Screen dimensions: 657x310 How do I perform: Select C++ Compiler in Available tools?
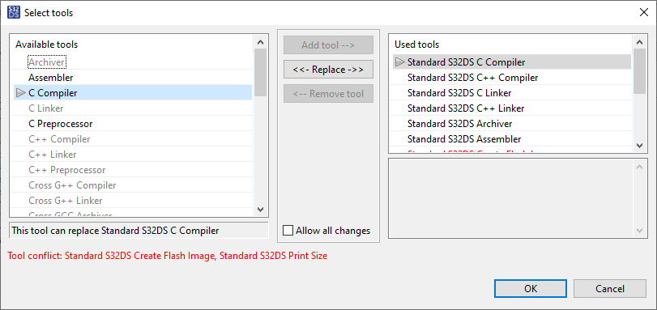tap(59, 139)
